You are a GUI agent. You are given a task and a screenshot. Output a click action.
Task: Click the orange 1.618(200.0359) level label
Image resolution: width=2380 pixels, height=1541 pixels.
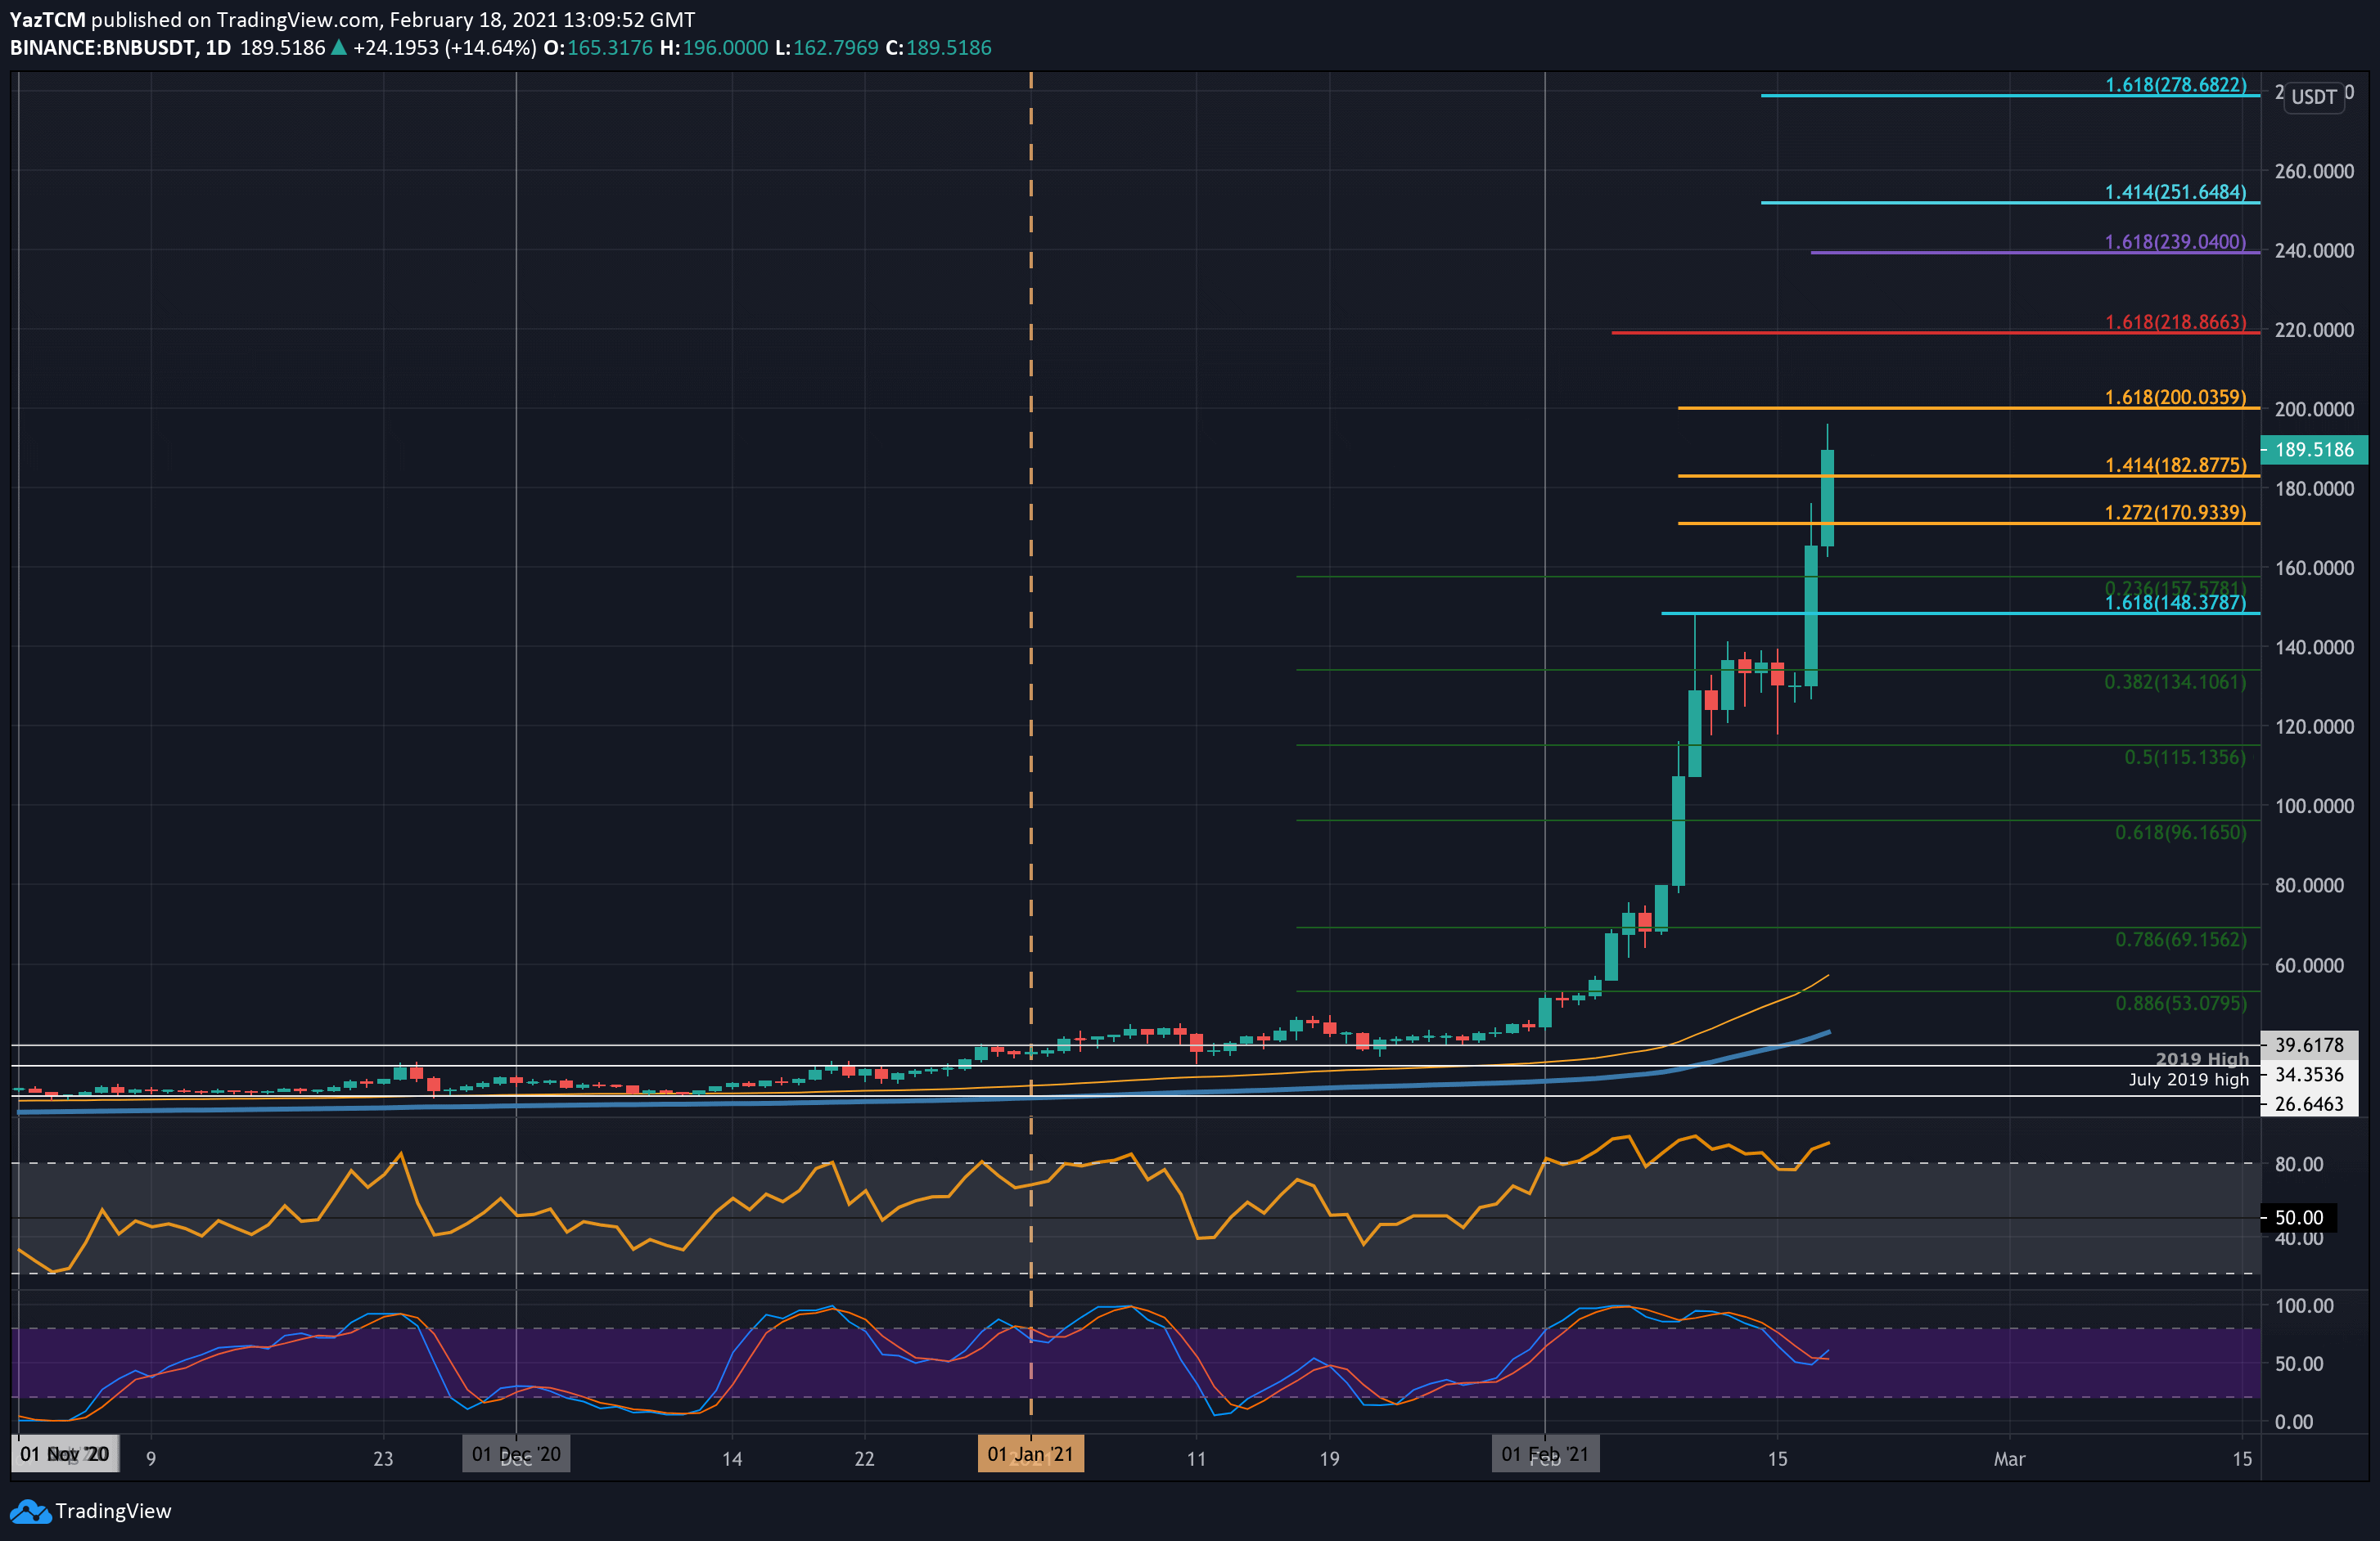click(2175, 397)
